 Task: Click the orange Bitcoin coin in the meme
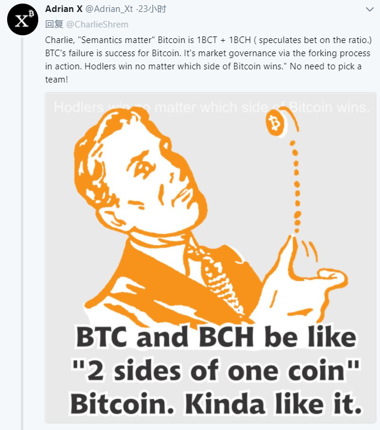coord(276,124)
